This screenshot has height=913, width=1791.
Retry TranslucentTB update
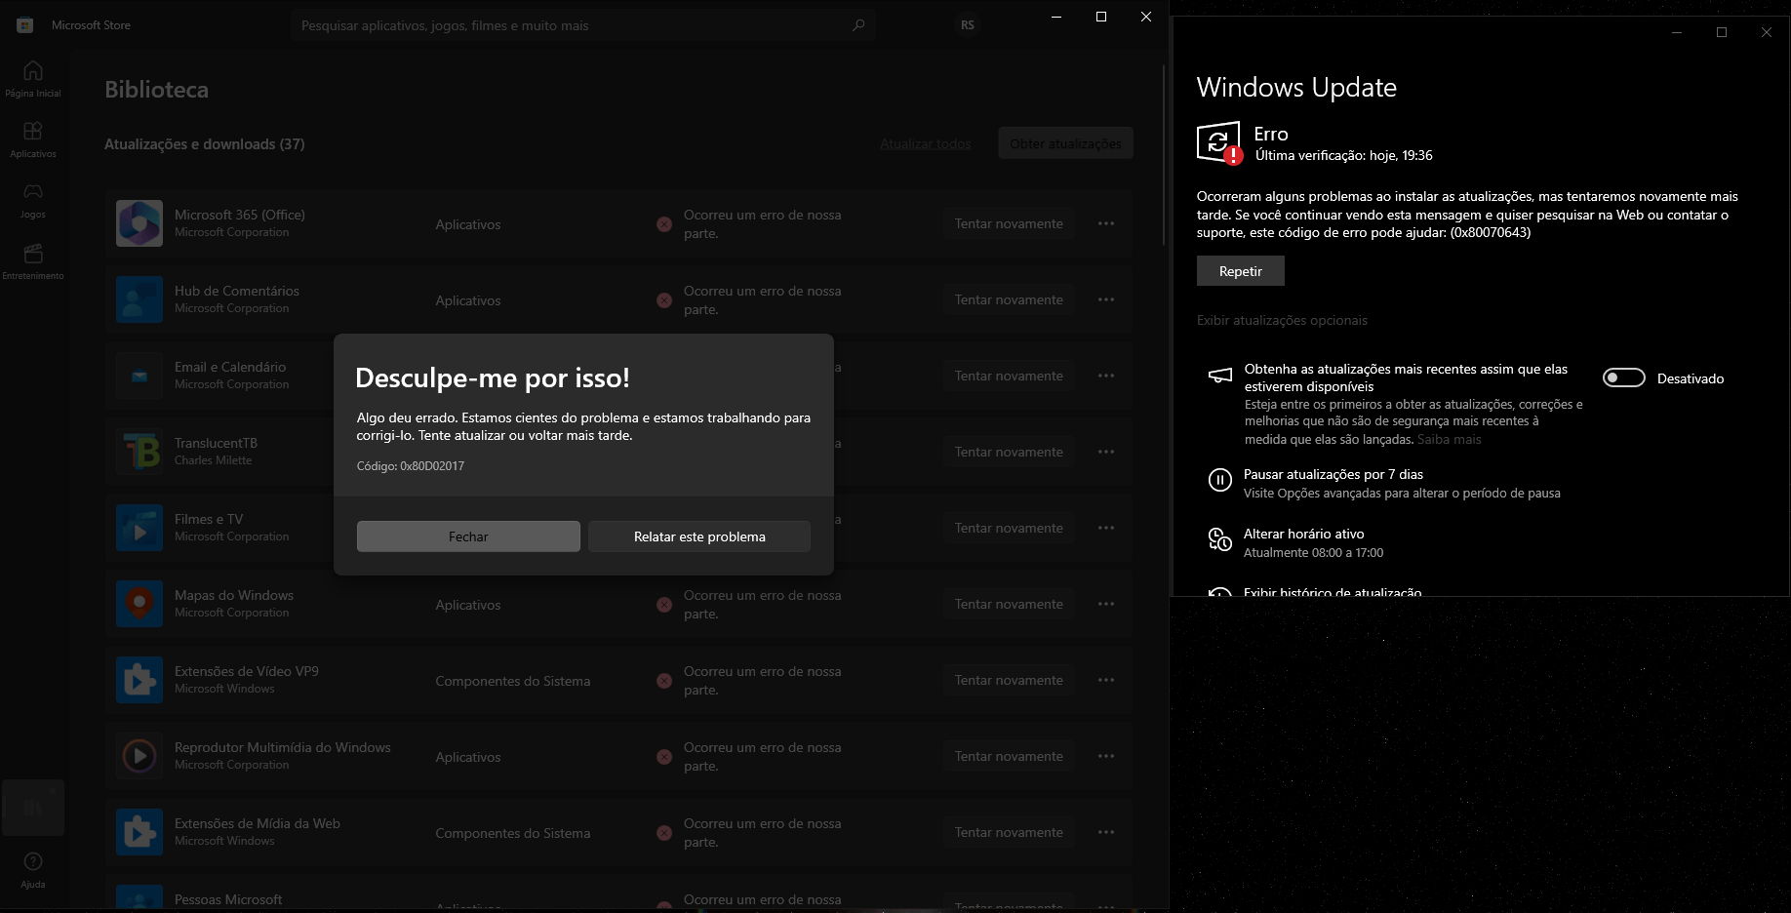(x=1009, y=452)
